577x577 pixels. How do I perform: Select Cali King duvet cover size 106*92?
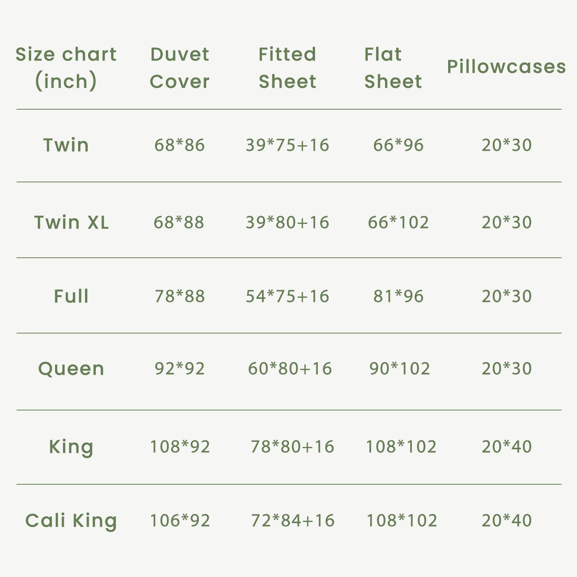[x=180, y=520]
